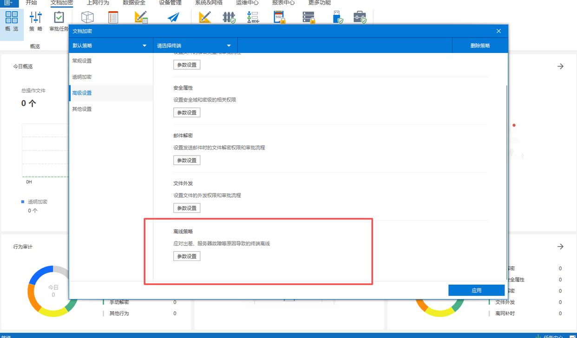Click the red list document ribbon icon
This screenshot has height=338, width=577.
[x=113, y=18]
